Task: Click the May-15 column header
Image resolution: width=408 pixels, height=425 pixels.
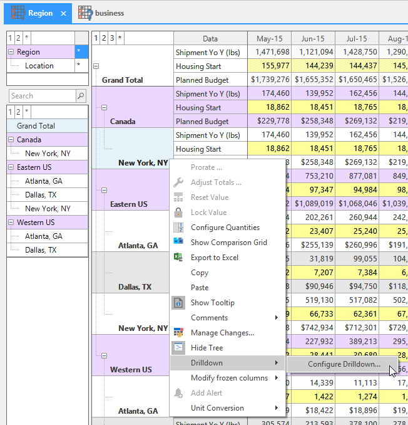Action: (270, 38)
